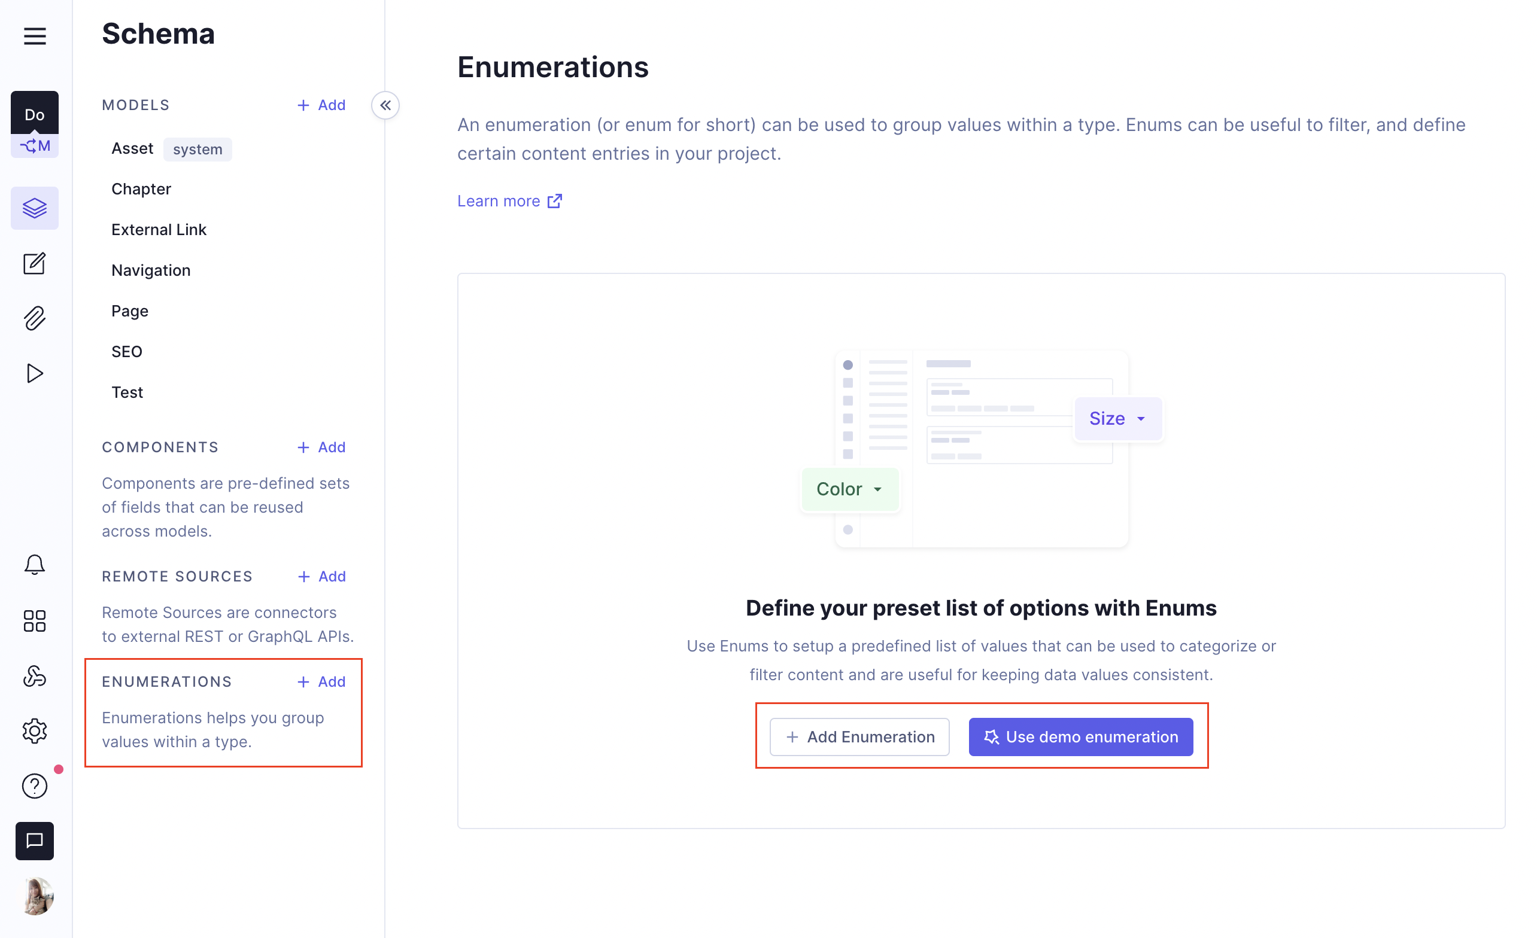This screenshot has width=1537, height=938.
Task: Click the Schema navigation icon
Action: (35, 208)
